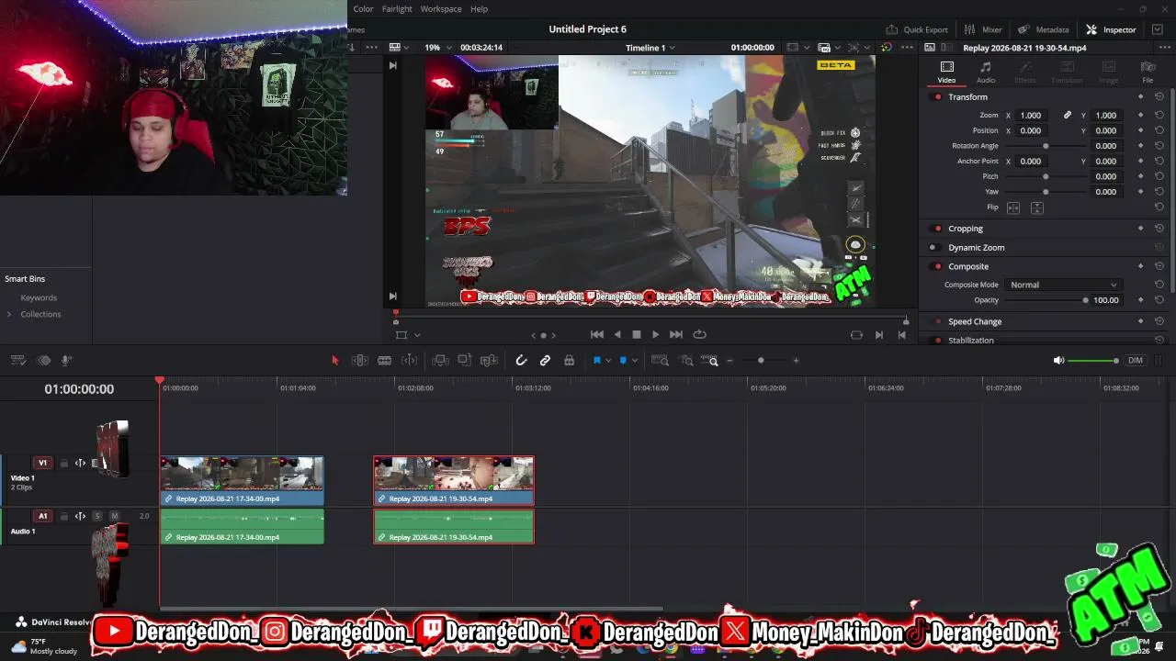Add a blue Marker on the timeline
The height and width of the screenshot is (661, 1176).
point(623,361)
